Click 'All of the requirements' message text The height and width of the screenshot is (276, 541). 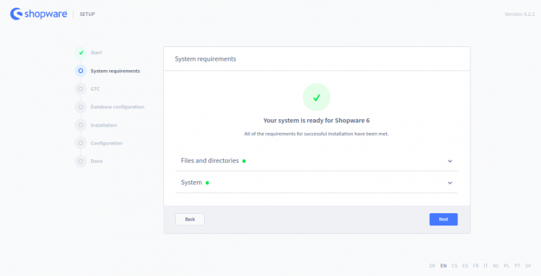(317, 134)
